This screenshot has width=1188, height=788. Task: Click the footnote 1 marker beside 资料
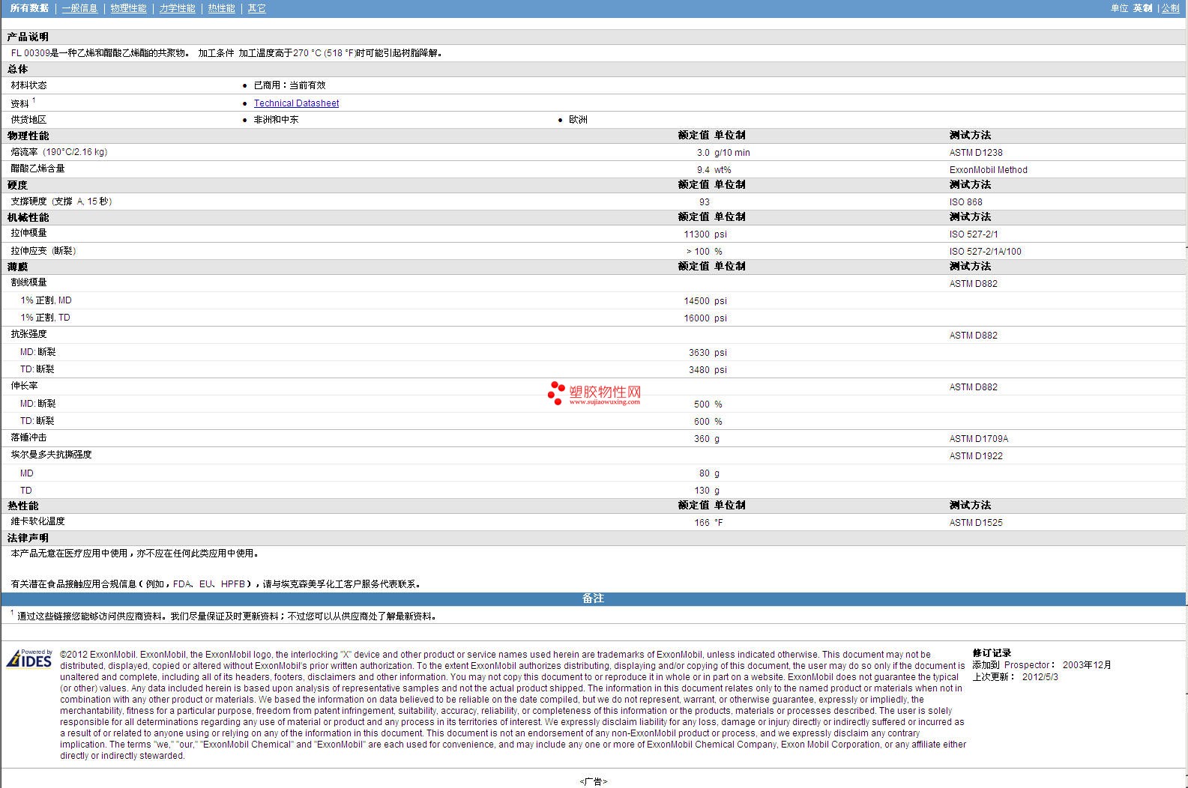coord(34,100)
